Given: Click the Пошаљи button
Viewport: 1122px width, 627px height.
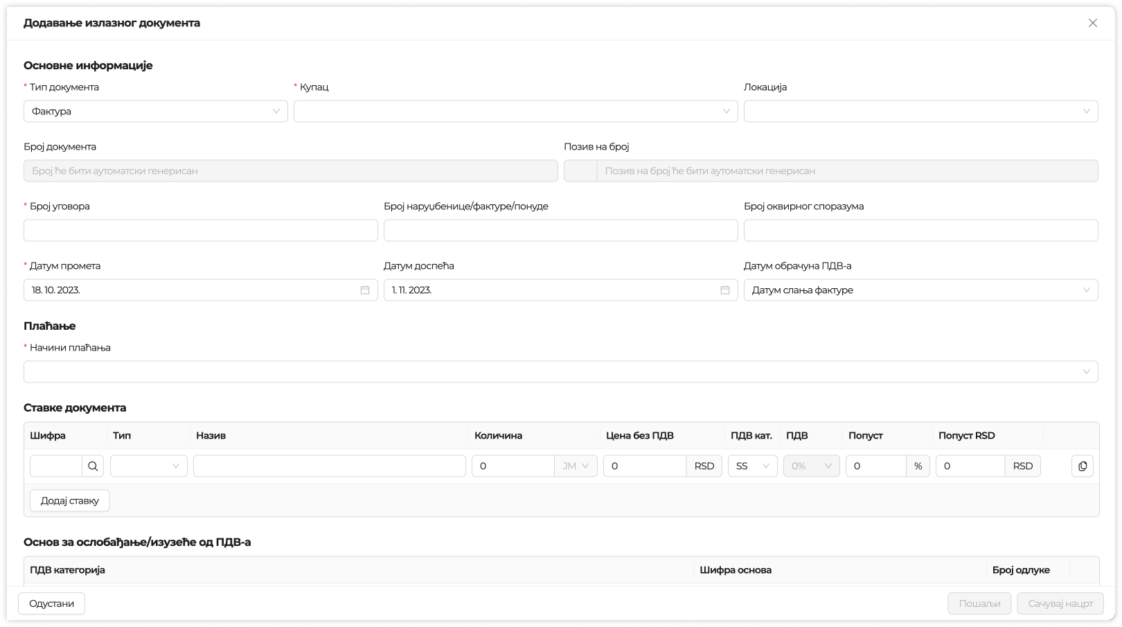Looking at the screenshot, I should point(980,603).
